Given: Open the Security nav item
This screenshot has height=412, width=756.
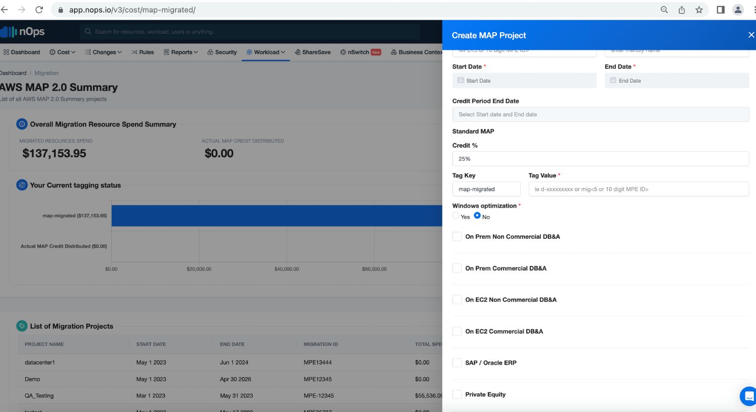Looking at the screenshot, I should click(x=222, y=52).
